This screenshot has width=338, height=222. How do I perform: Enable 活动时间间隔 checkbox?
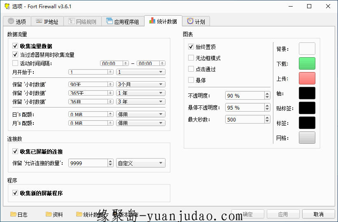[x=15, y=63]
